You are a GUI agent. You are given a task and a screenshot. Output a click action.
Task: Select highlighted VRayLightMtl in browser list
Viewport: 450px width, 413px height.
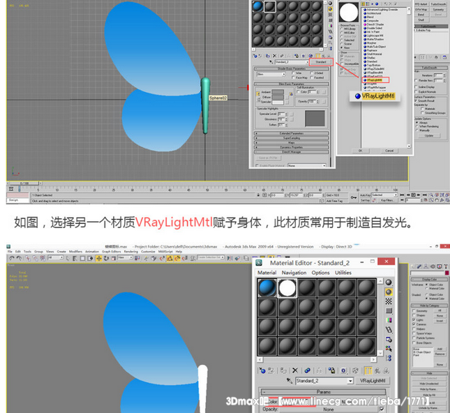(375, 80)
